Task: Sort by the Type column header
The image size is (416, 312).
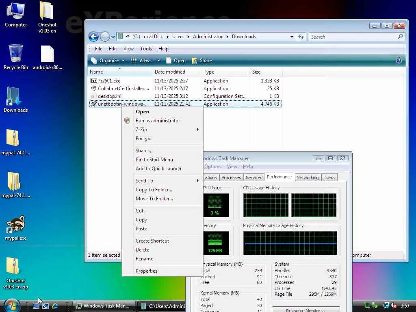Action: 225,72
